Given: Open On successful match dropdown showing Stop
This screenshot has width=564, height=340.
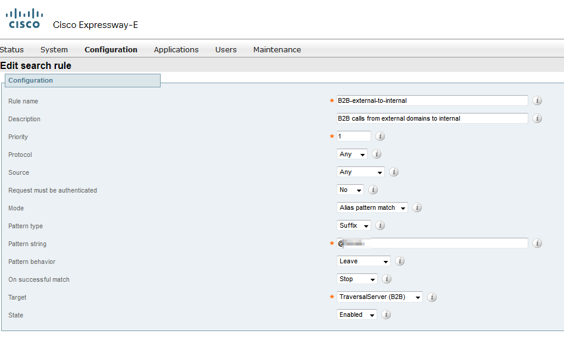Looking at the screenshot, I should 357,279.
